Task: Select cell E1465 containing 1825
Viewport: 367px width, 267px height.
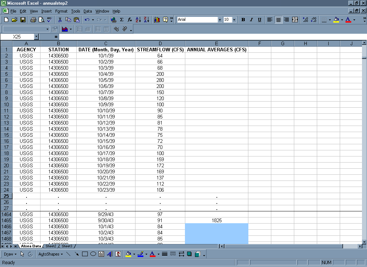Action: click(x=216, y=220)
